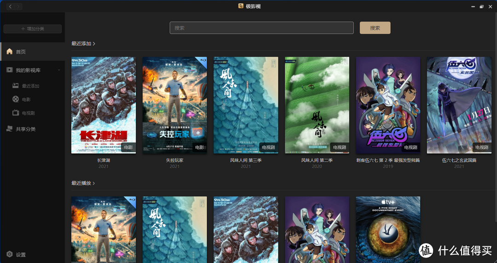Open 最近添加 in the sidebar
Viewport: 497px width, 263px height.
(30, 86)
